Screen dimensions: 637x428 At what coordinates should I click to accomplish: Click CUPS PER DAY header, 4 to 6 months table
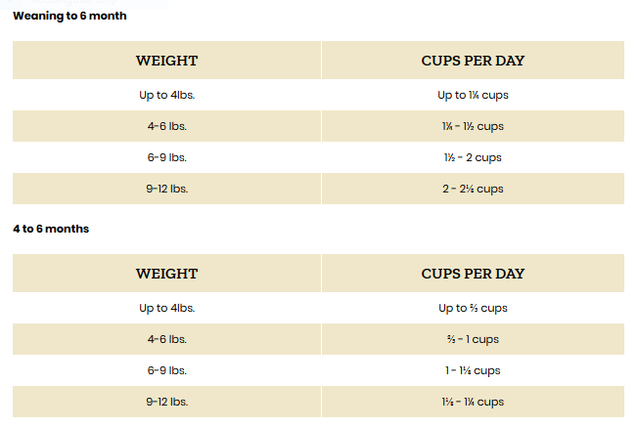tap(473, 274)
